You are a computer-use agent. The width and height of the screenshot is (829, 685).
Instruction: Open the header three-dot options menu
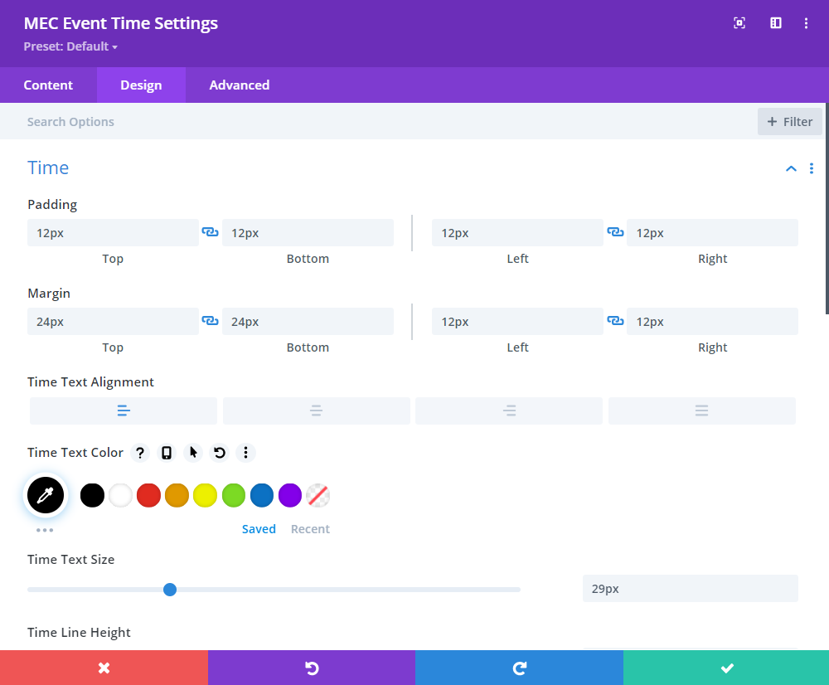(806, 23)
